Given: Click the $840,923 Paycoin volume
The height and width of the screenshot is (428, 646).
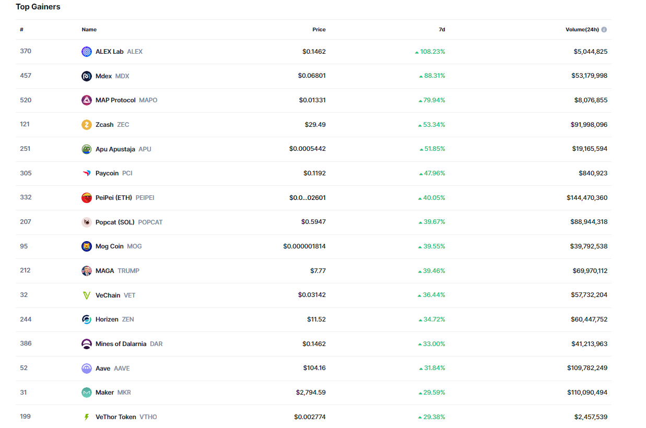Looking at the screenshot, I should 593,173.
